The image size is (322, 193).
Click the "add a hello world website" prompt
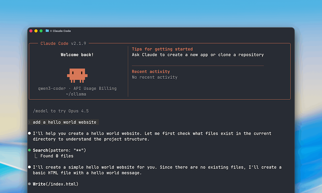64,122
